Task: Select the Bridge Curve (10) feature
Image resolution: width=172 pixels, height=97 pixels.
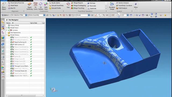Action: coord(20,61)
